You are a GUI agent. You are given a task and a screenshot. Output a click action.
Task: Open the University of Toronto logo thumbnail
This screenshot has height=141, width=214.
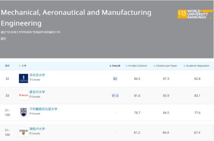point(23,78)
